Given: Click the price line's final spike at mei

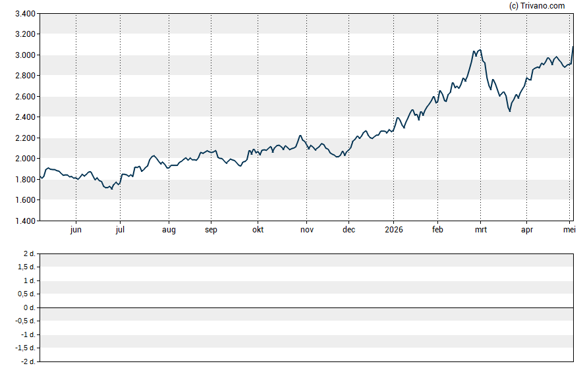Looking at the screenshot, I should [573, 47].
